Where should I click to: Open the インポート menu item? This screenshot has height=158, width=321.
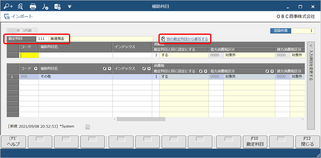[22, 16]
